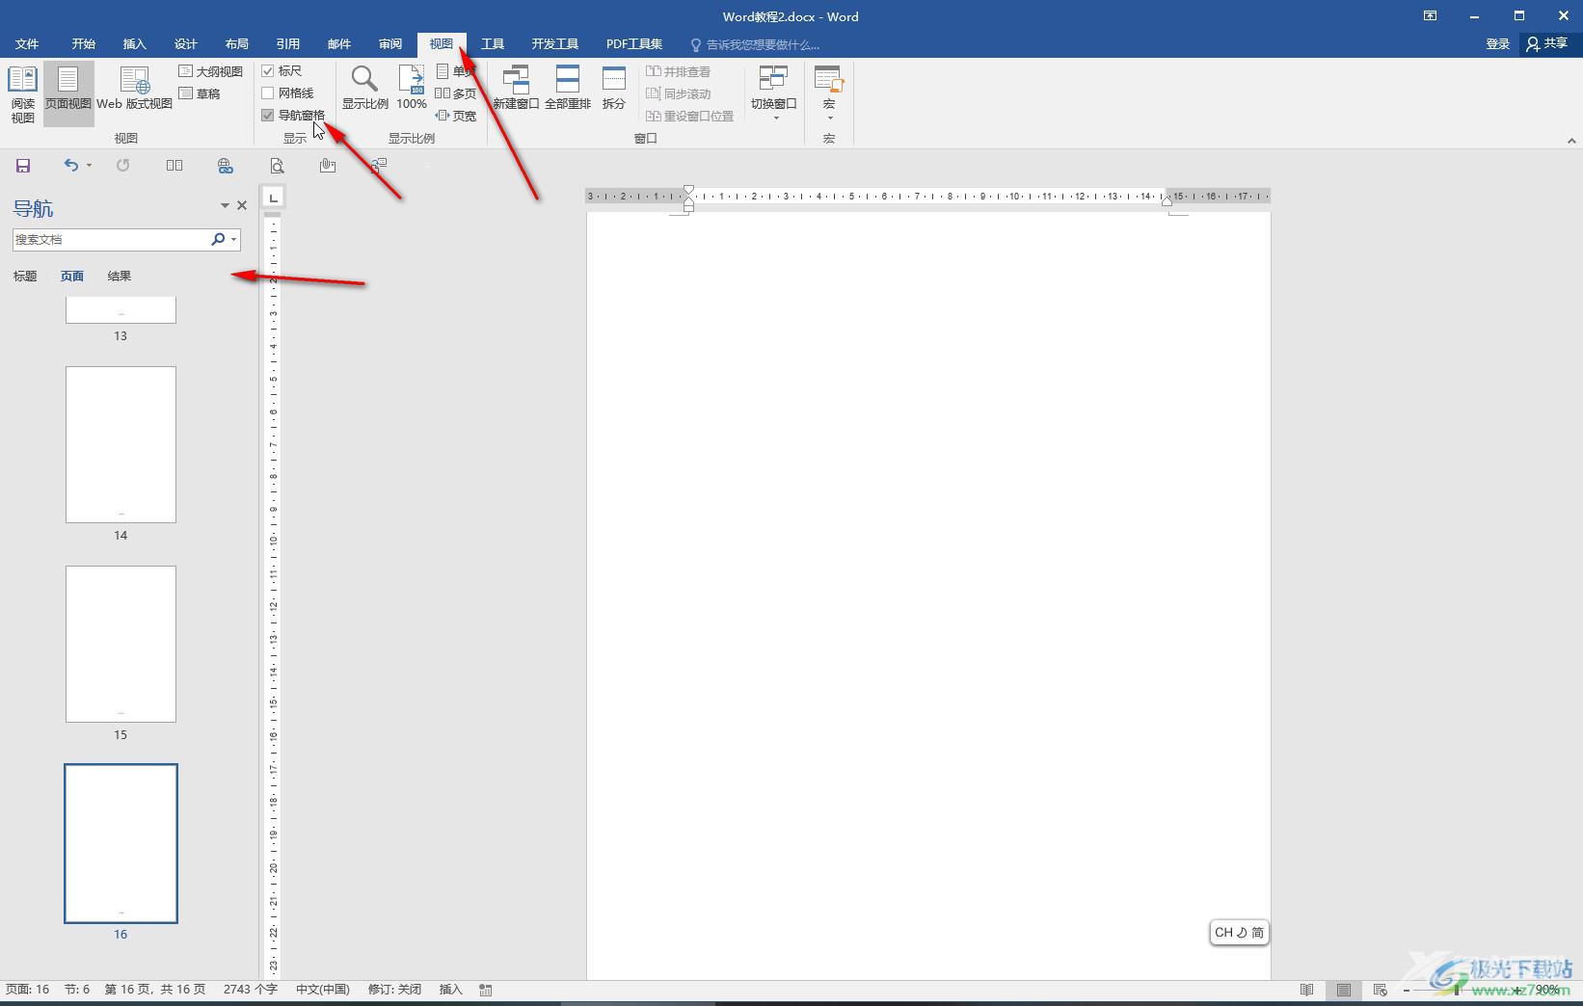Image resolution: width=1583 pixels, height=1006 pixels.
Task: Click the word count 2743 个字
Action: [x=251, y=990]
